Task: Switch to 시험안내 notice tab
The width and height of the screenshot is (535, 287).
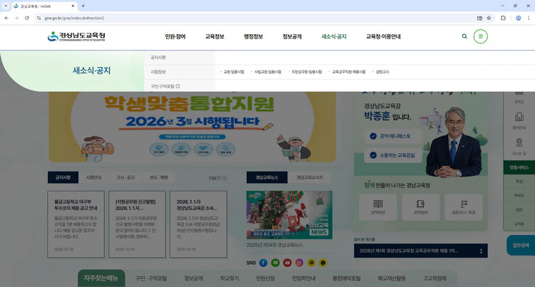Action: click(x=93, y=177)
